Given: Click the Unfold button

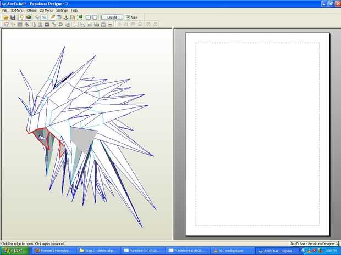Looking at the screenshot, I should 112,18.
